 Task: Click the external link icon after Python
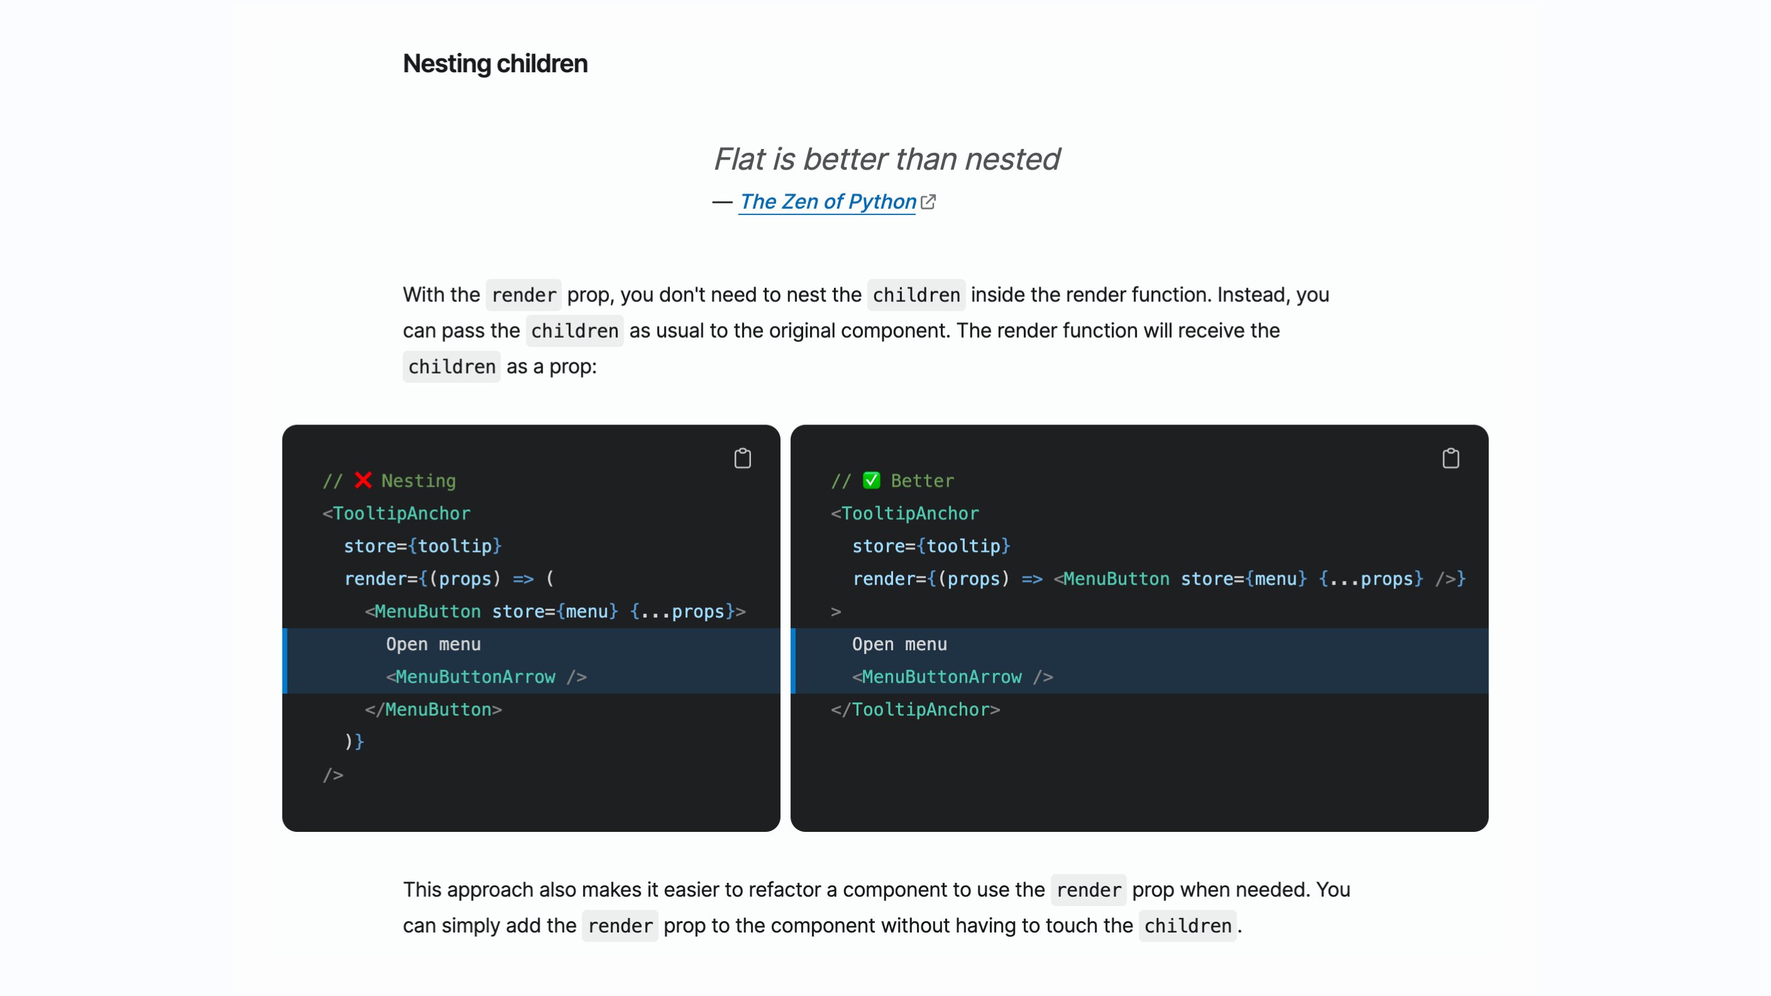pos(928,202)
